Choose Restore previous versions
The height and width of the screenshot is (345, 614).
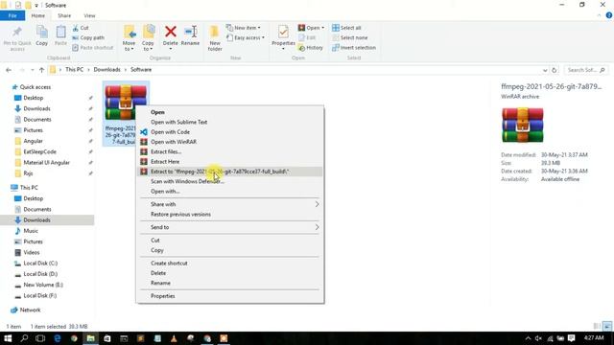click(x=230, y=215)
